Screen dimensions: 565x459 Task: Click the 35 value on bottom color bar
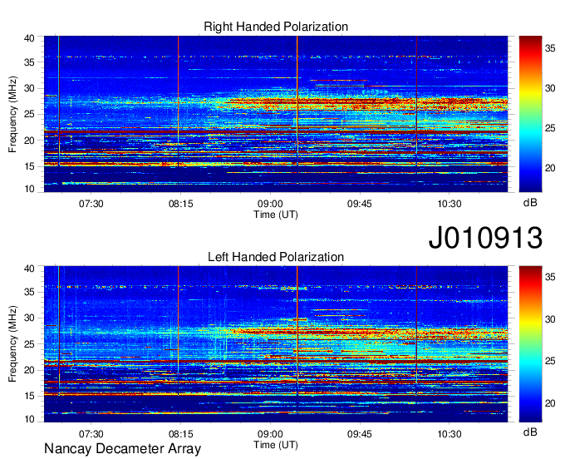coord(550,277)
